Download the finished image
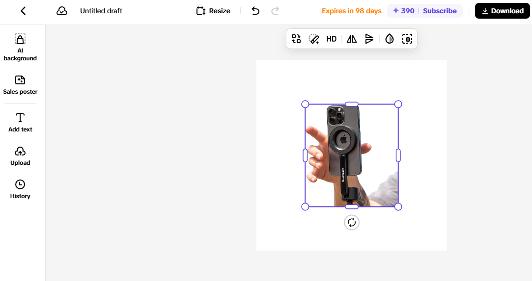 pyautogui.click(x=502, y=11)
